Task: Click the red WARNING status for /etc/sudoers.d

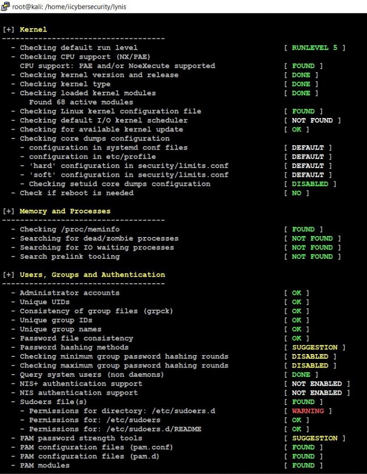Action: pyautogui.click(x=308, y=411)
